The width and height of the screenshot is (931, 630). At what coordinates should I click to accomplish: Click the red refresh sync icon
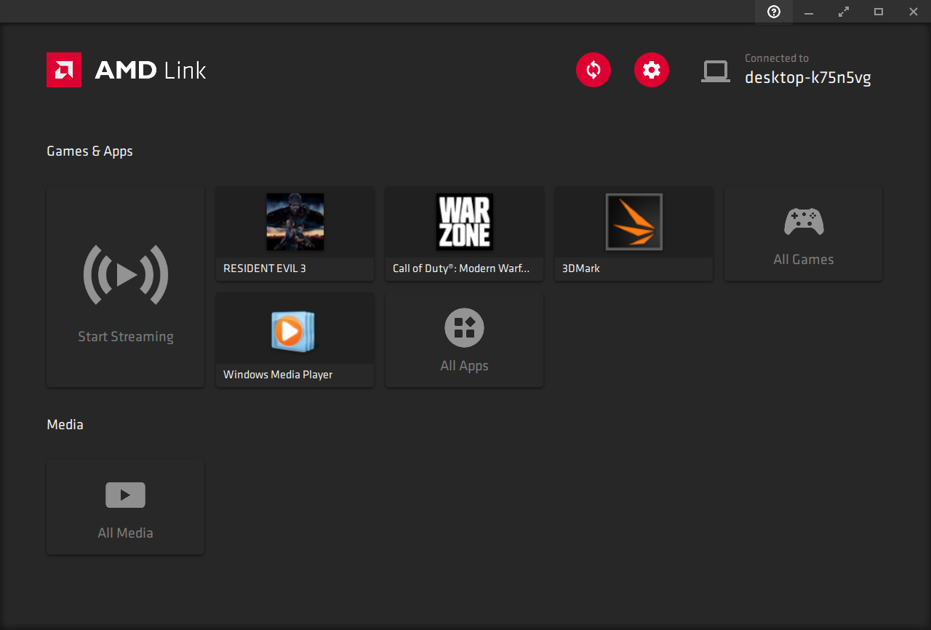(x=594, y=70)
